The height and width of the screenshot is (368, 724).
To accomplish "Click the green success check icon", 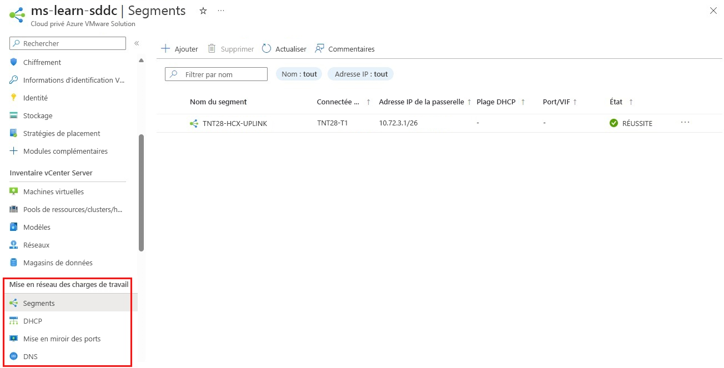I will tap(614, 123).
